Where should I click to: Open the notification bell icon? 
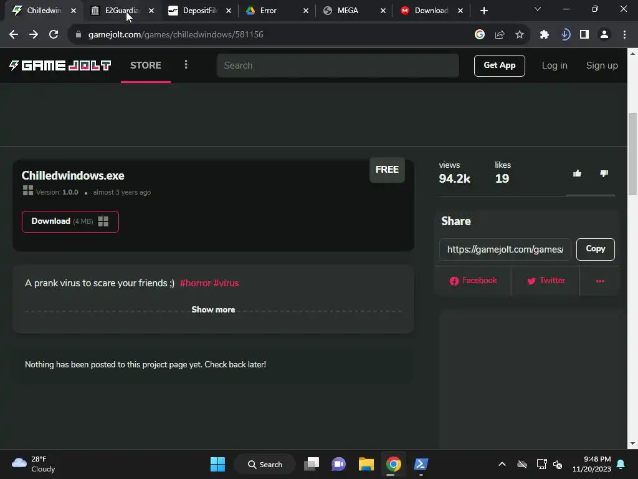coord(621,464)
